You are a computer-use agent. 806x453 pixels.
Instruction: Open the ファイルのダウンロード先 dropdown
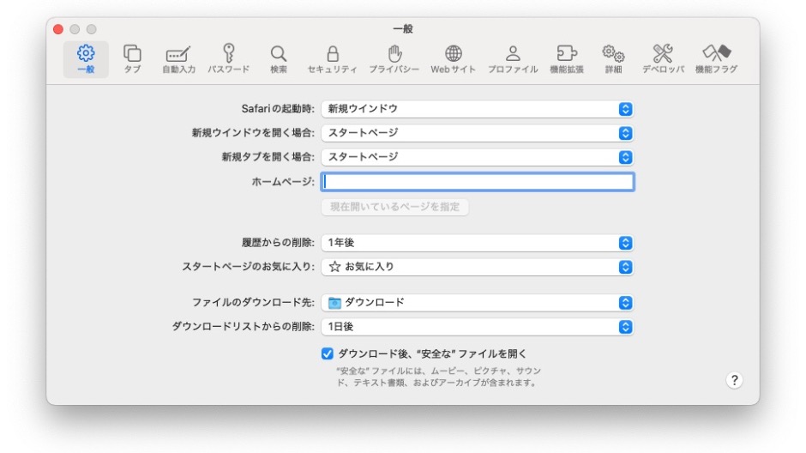(x=477, y=303)
